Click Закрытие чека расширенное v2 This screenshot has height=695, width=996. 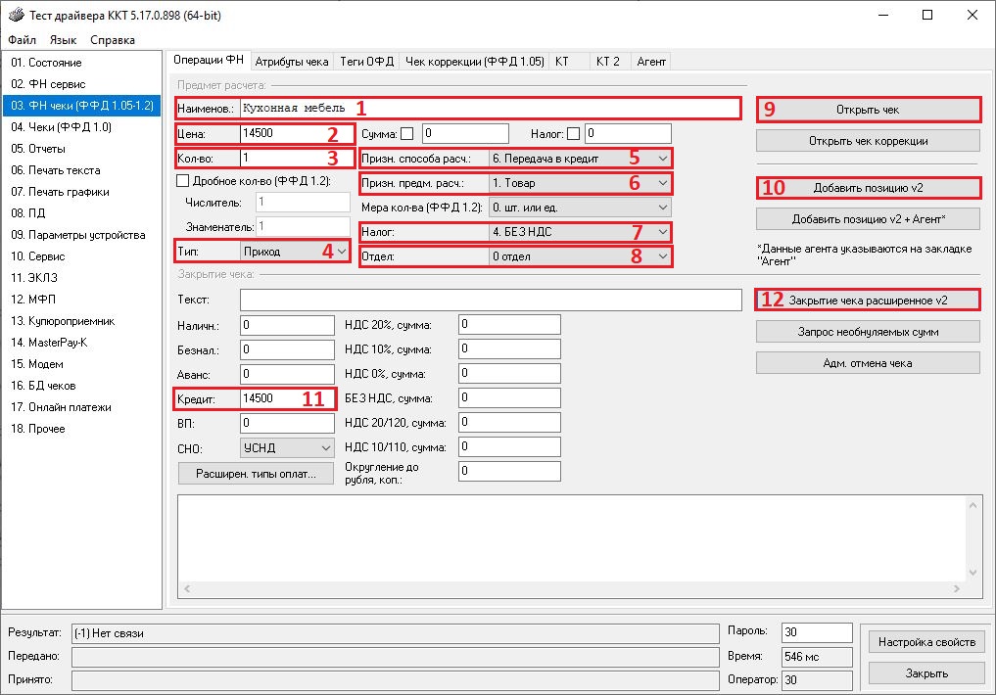point(868,300)
